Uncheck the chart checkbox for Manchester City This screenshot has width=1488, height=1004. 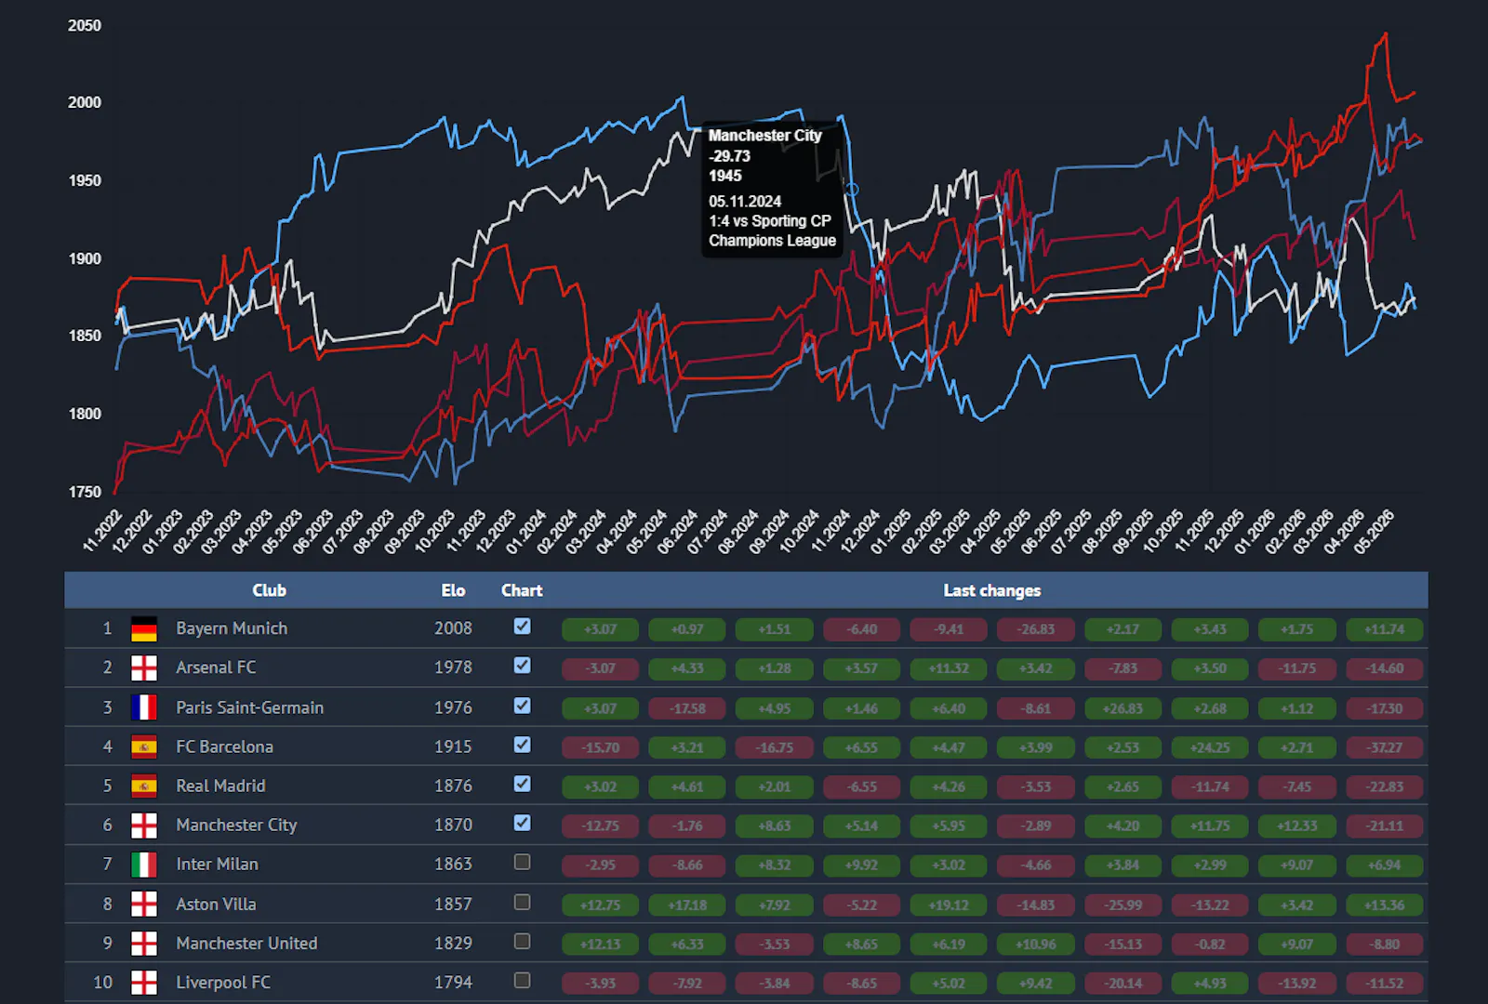(523, 823)
